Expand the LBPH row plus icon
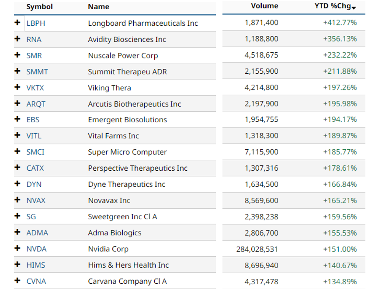368x289 pixels. (x=17, y=23)
